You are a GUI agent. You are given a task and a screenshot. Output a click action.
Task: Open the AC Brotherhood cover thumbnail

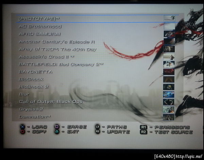169,26
